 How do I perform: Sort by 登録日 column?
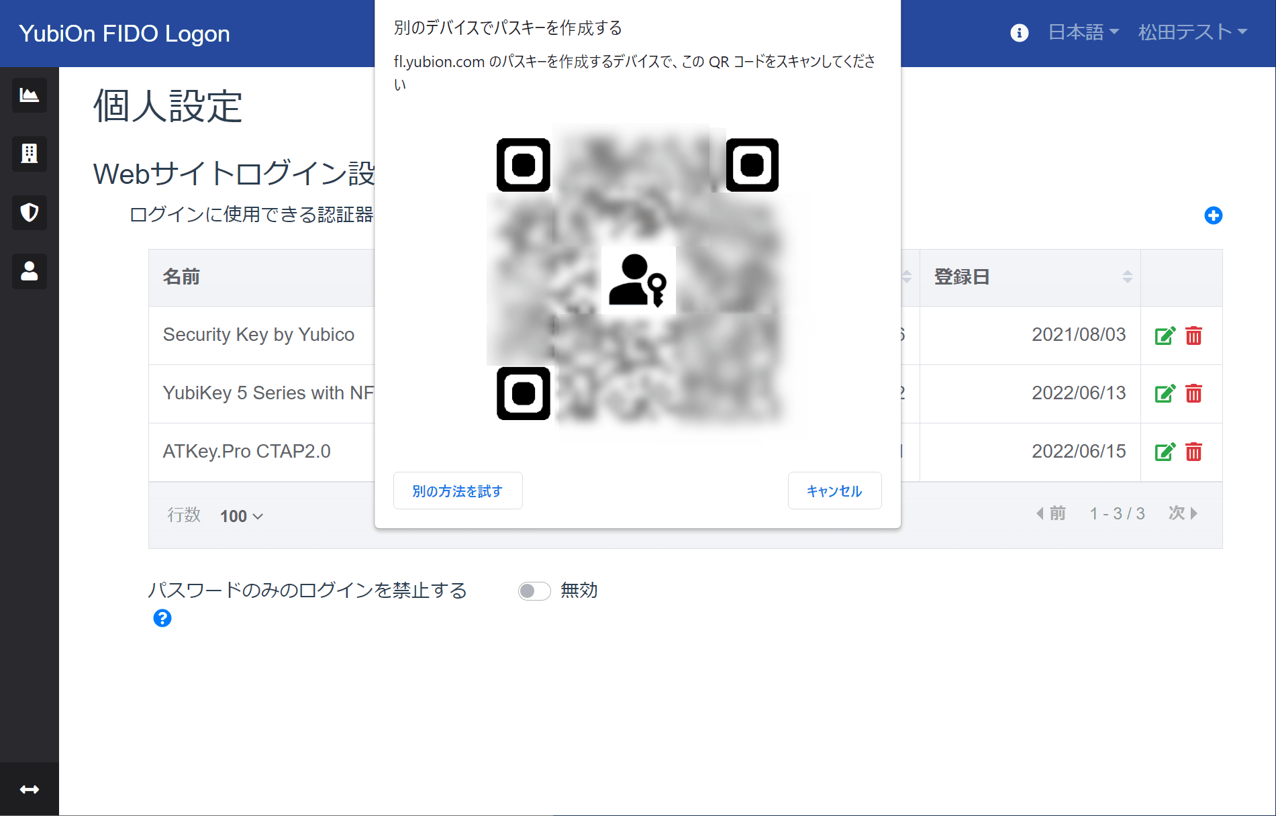pyautogui.click(x=1030, y=277)
